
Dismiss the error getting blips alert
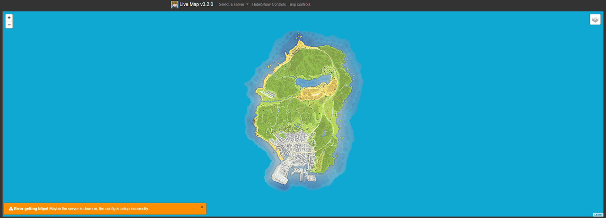pyautogui.click(x=202, y=207)
